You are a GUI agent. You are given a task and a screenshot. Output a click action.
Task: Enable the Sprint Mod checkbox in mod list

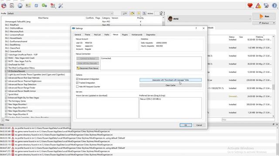tap(6, 94)
